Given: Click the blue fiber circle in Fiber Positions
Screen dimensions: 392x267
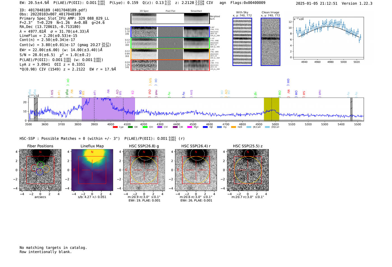Looking at the screenshot, I should (x=39, y=172).
